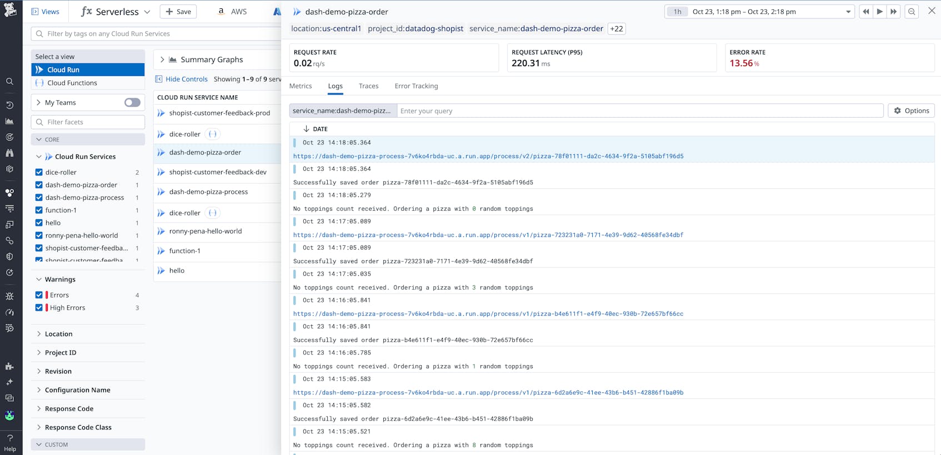Screen dimensions: 941x455
Task: Uncheck the High Errors checkbox
Action: [x=39, y=307]
